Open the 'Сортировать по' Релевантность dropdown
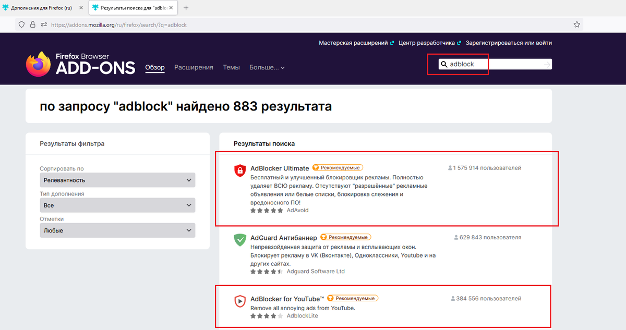This screenshot has width=626, height=330. pyautogui.click(x=117, y=180)
